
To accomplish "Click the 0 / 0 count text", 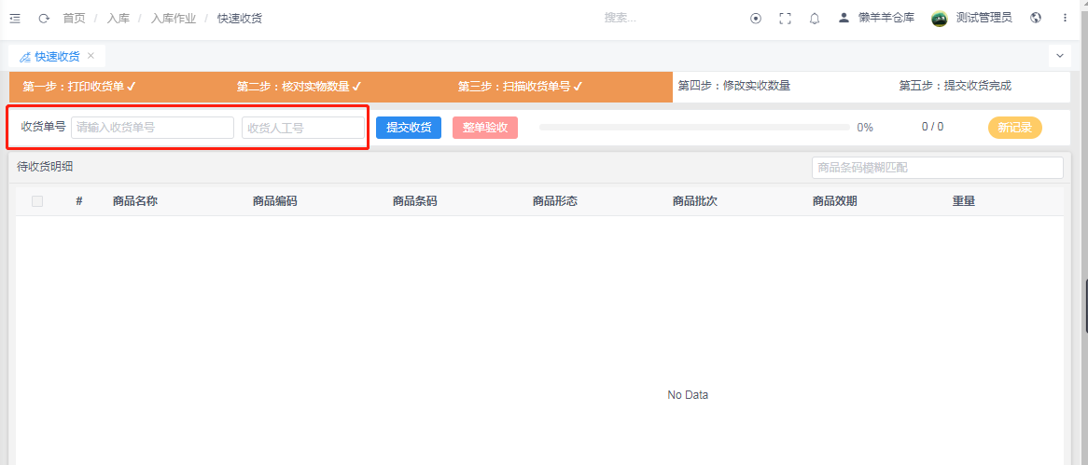I will (932, 127).
